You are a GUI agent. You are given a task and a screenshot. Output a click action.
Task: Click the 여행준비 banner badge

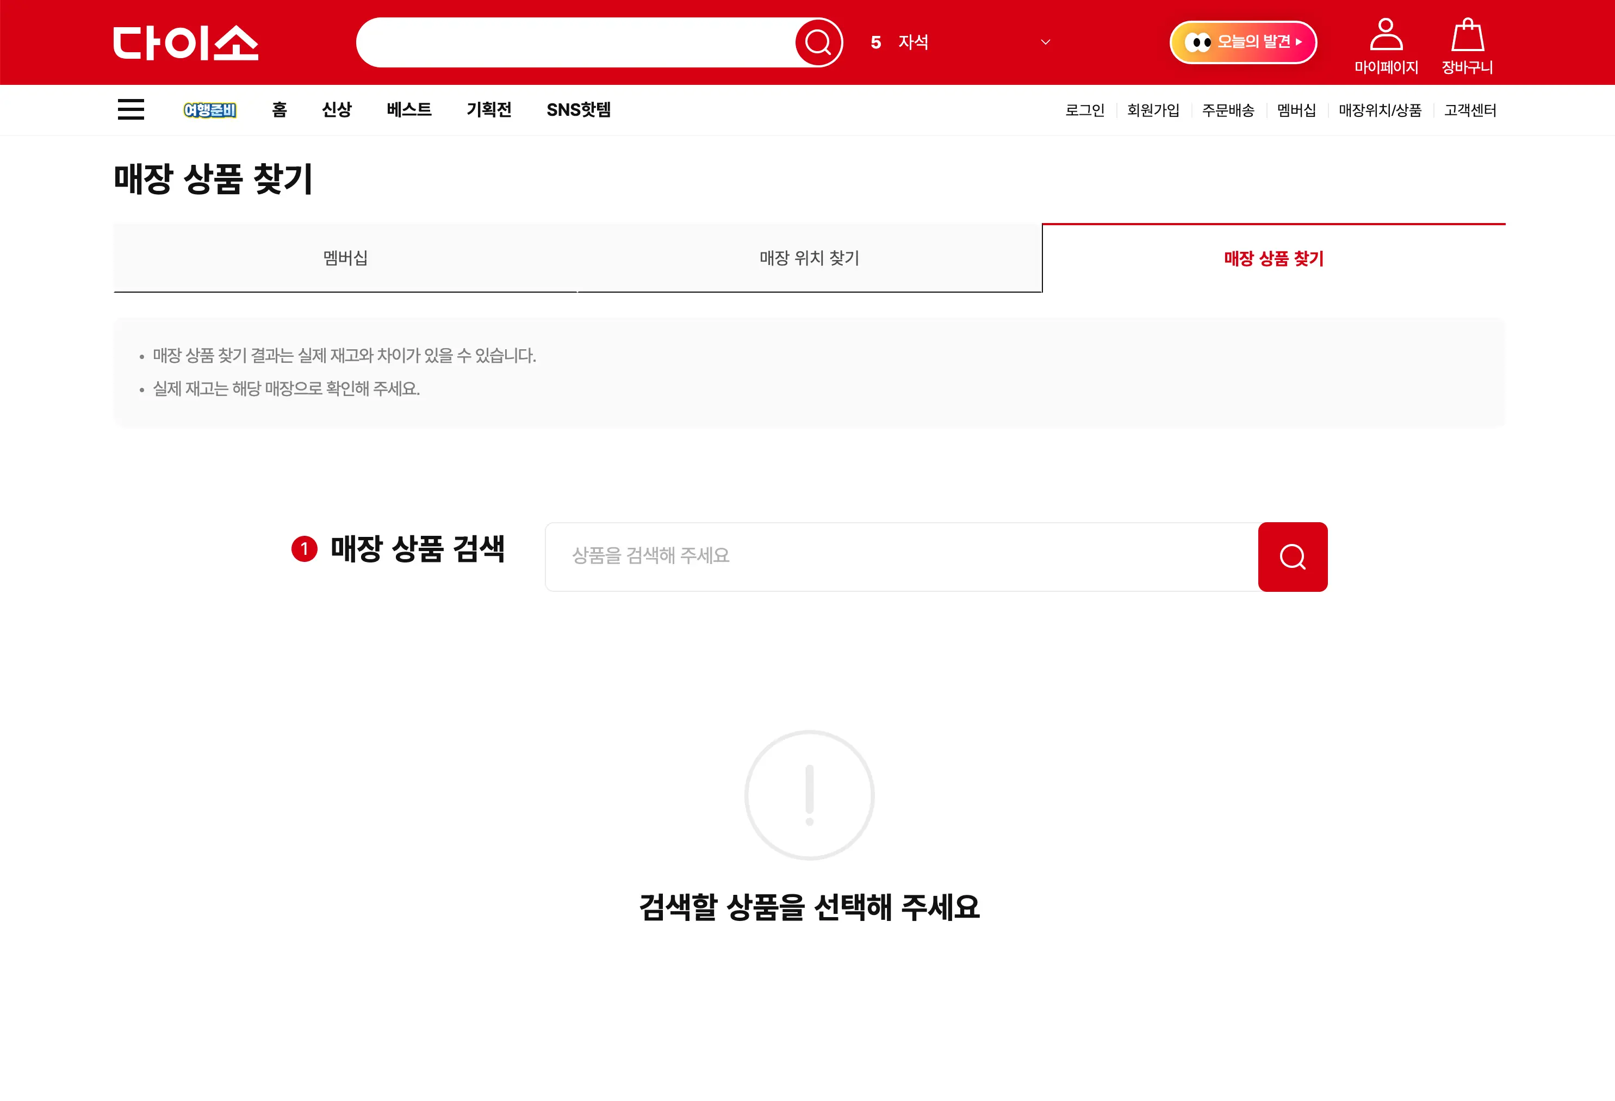click(210, 110)
